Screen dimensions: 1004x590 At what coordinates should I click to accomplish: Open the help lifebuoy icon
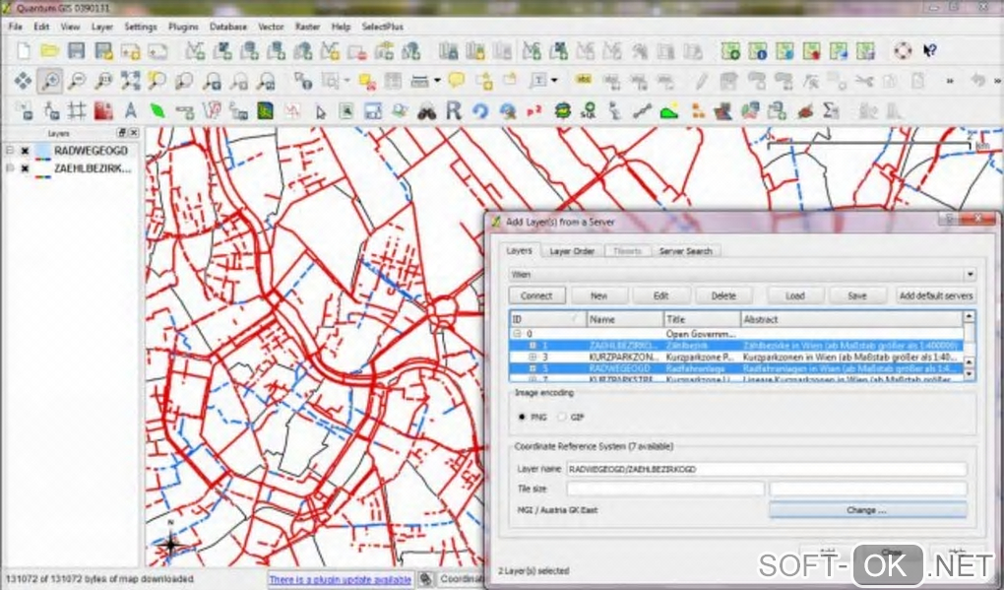click(x=902, y=51)
